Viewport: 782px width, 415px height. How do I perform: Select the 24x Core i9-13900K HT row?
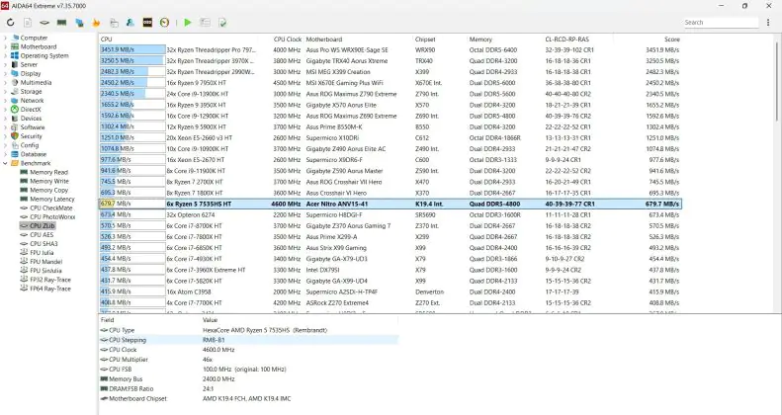390,94
